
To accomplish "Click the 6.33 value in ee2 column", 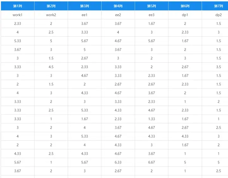I will [x=118, y=162].
